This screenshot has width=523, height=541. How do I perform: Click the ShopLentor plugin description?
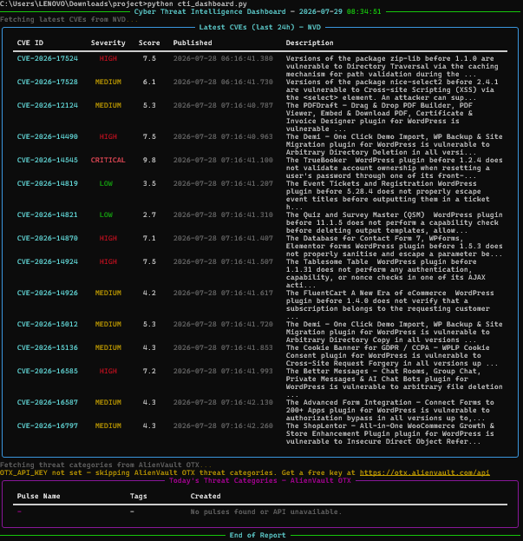[x=390, y=433]
